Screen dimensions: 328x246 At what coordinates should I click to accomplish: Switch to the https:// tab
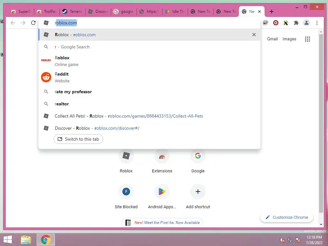pyautogui.click(x=149, y=12)
